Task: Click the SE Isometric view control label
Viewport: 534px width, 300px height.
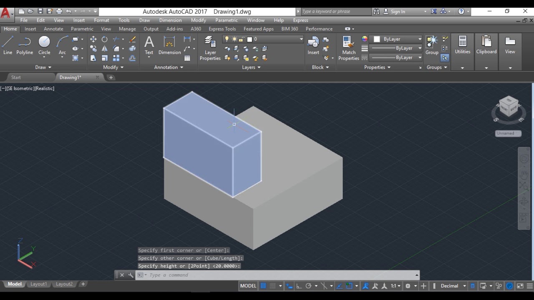Action: pos(20,88)
